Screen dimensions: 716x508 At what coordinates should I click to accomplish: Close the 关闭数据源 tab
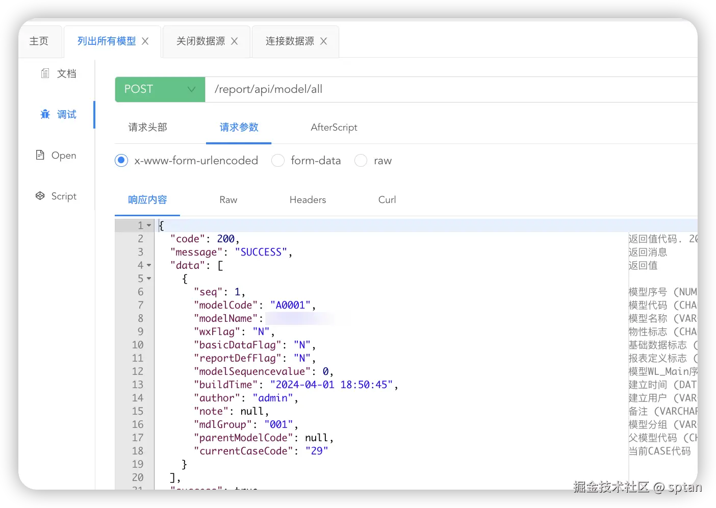click(x=235, y=41)
